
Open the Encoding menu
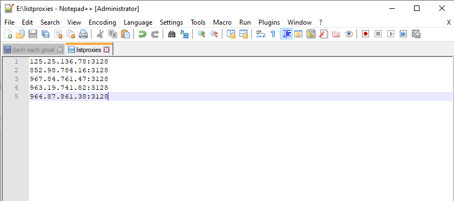[102, 22]
